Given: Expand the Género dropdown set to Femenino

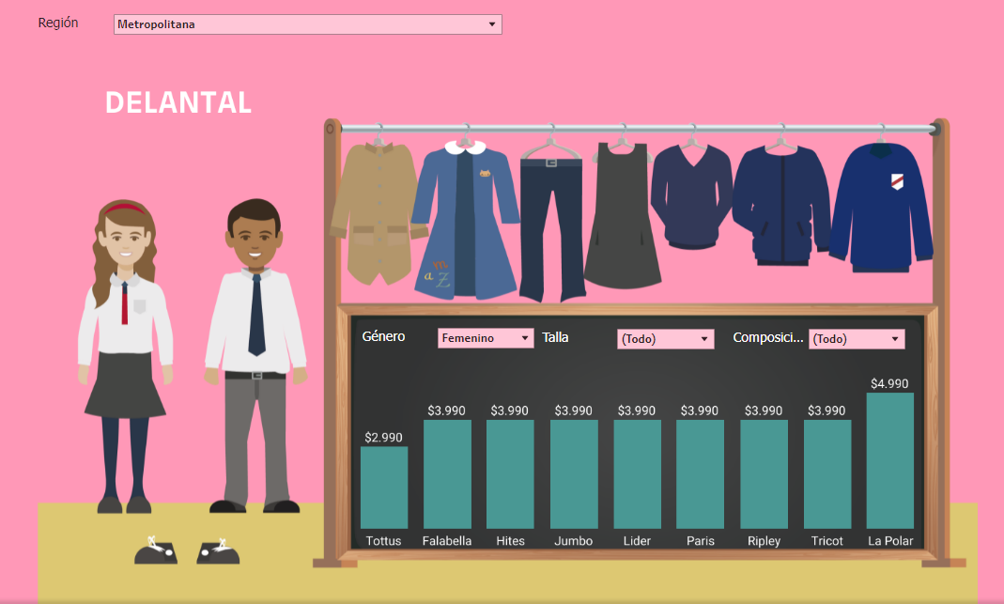Looking at the screenshot, I should coord(486,338).
